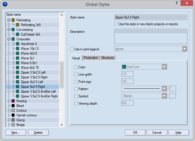Enable the Color override checkbox
This screenshot has height=141, width=195.
(x=76, y=67)
